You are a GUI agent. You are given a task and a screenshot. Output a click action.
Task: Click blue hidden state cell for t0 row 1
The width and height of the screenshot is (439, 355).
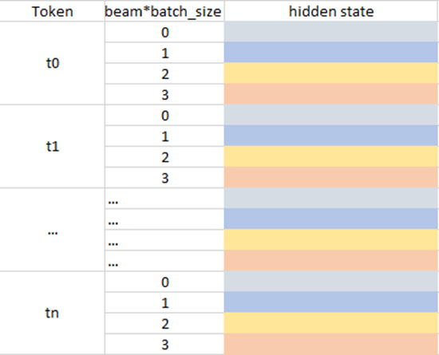click(x=331, y=53)
